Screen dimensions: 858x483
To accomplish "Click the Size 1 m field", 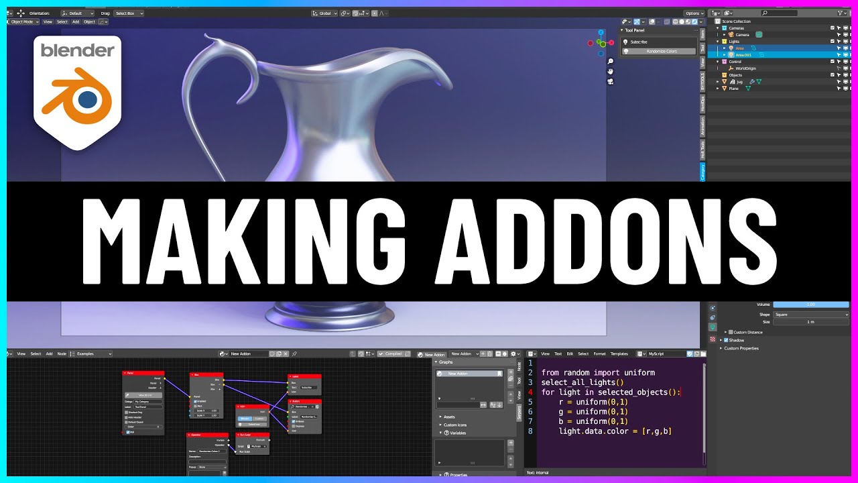I will pos(811,322).
